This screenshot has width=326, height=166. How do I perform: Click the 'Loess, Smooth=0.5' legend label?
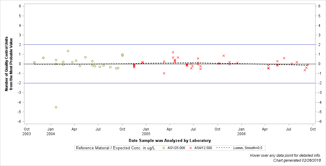point(248,148)
